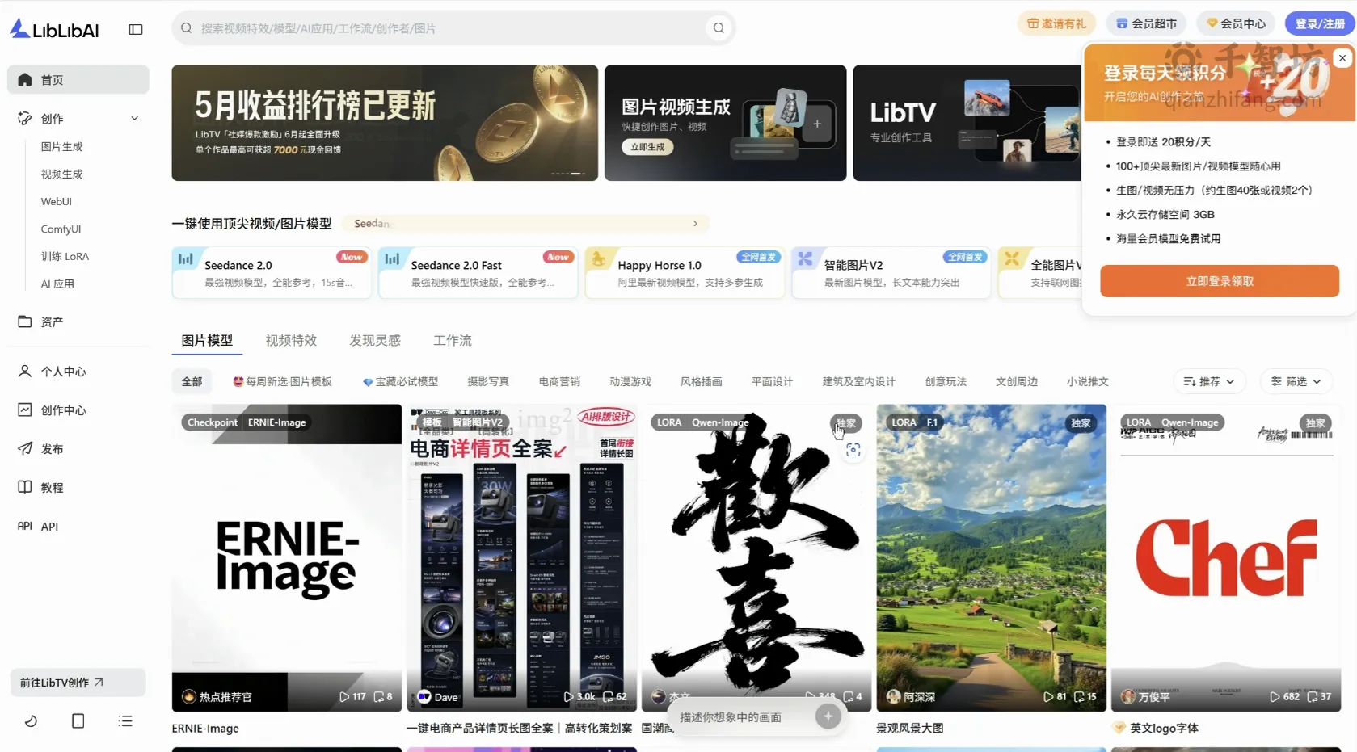Image resolution: width=1357 pixels, height=752 pixels.
Task: Close the login bonus popup
Action: click(1342, 58)
